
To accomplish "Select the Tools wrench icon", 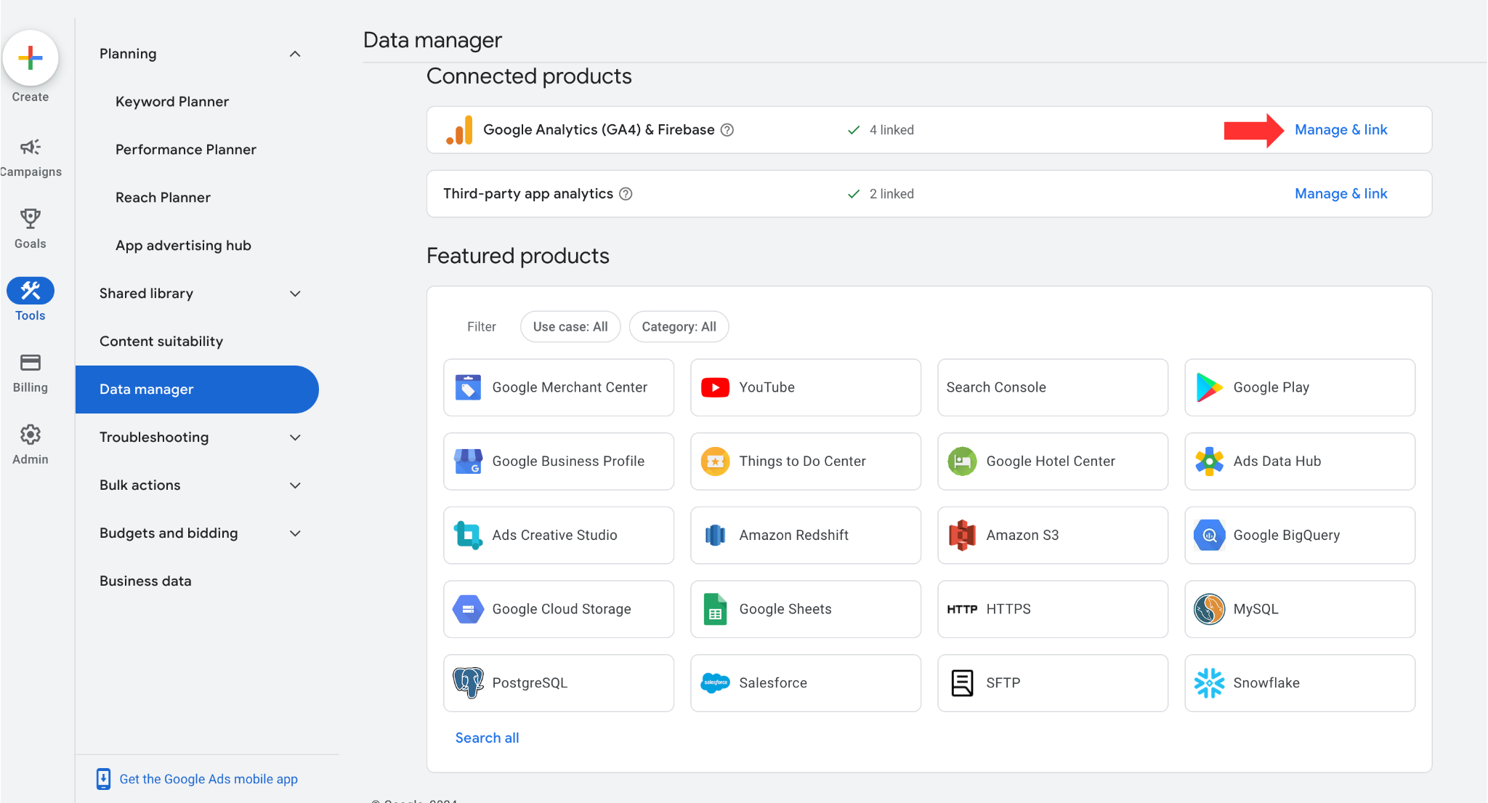I will (31, 291).
